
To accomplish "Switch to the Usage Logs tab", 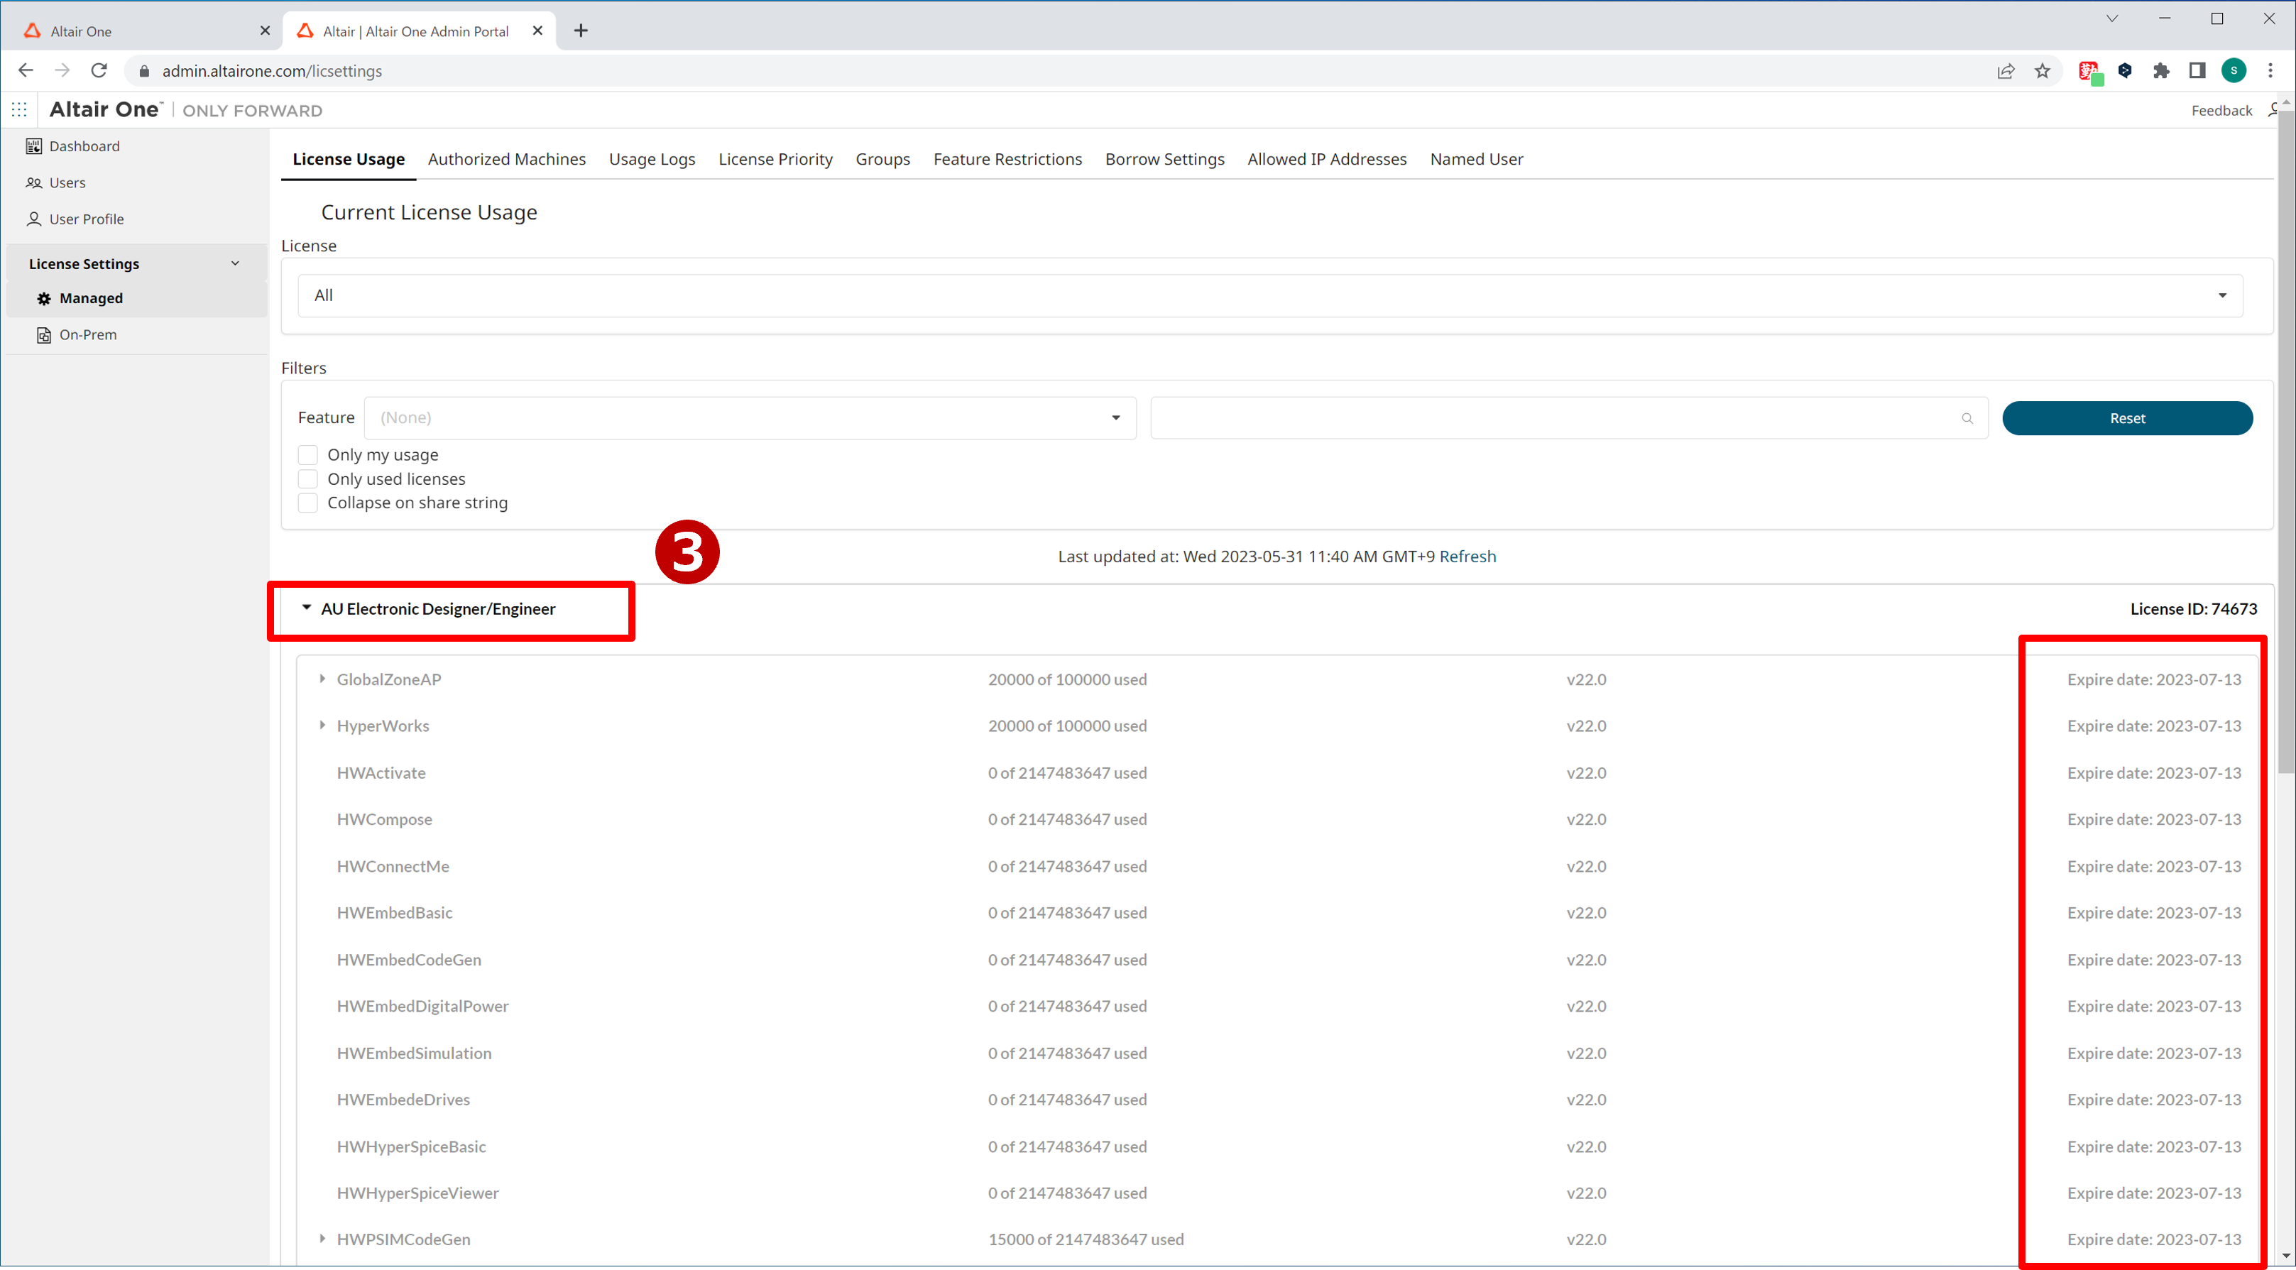I will point(652,160).
